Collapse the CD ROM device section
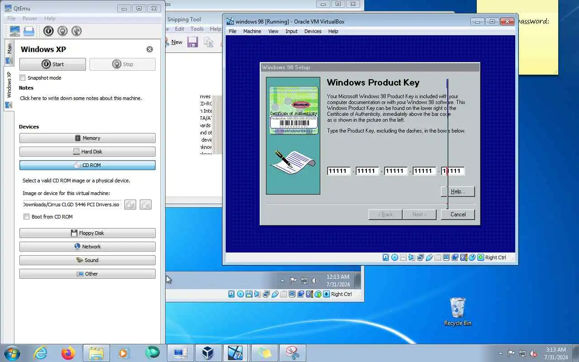The height and width of the screenshot is (362, 579). click(87, 165)
